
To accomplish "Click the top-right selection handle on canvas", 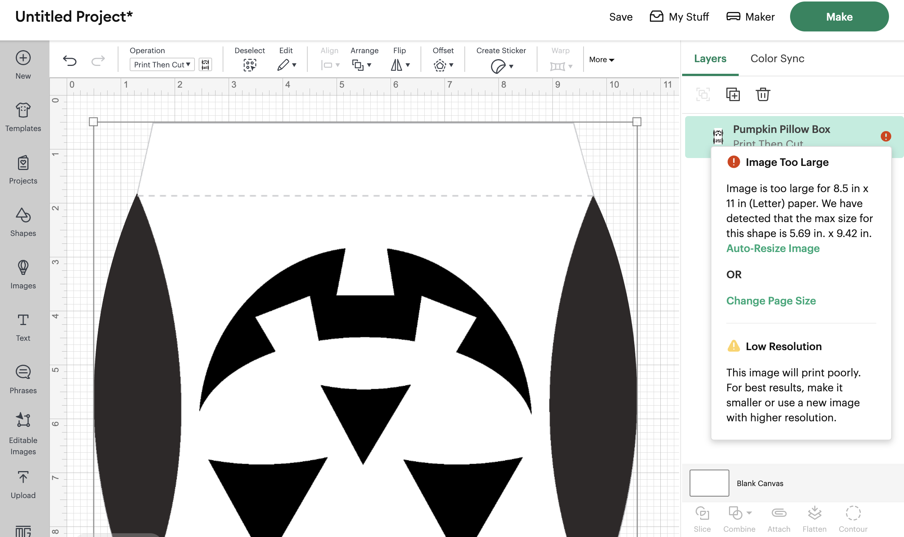I will (x=637, y=122).
